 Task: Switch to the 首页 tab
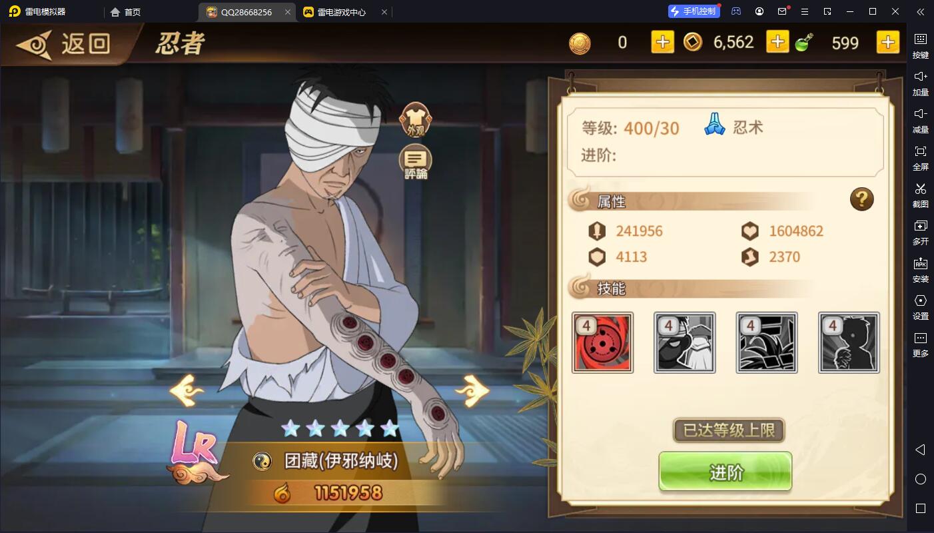(125, 12)
